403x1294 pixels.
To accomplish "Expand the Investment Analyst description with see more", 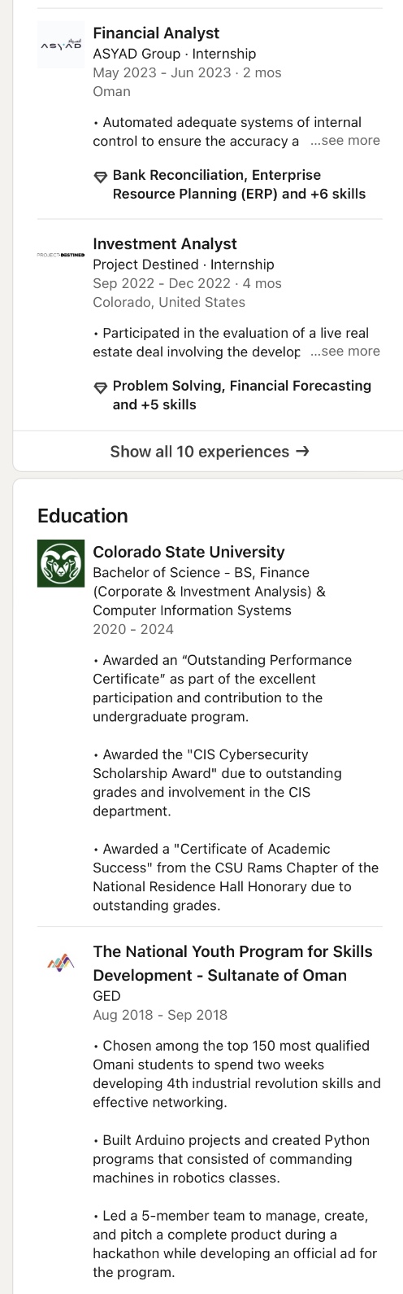I will [x=345, y=352].
